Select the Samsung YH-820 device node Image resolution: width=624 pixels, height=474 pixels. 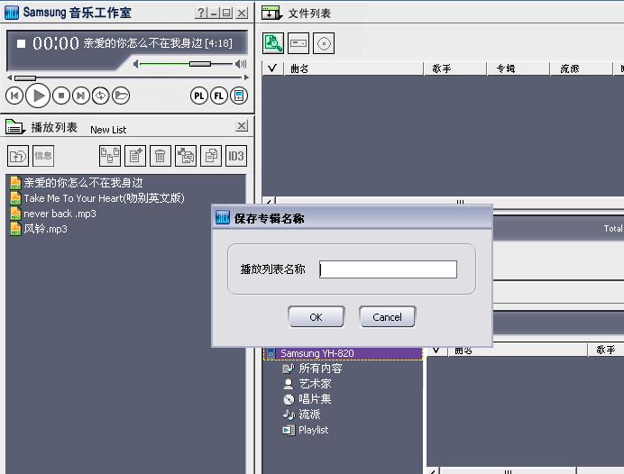pyautogui.click(x=343, y=353)
